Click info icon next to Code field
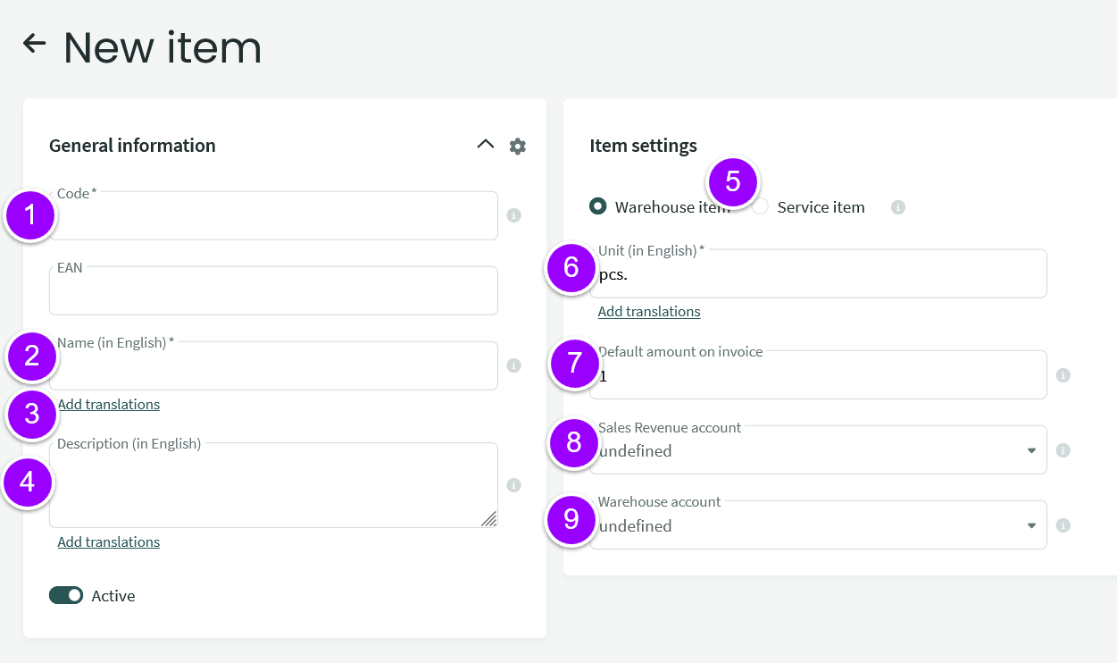Screen dimensions: 1117x663 513,215
